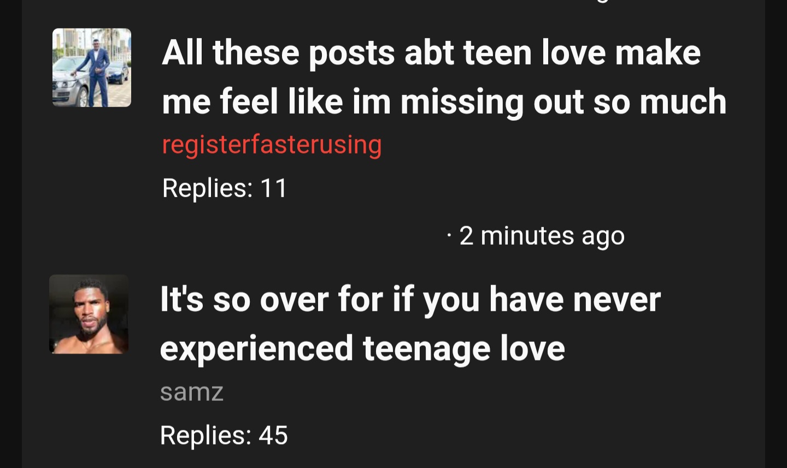
Task: Open the post about missing out on teen love
Action: pyautogui.click(x=444, y=77)
